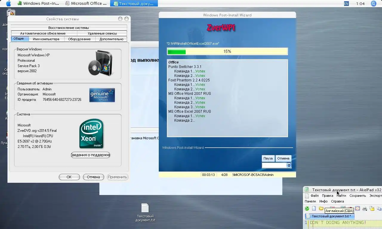
Task: Open the Найти menu in AkelPad
Action: [x=341, y=196]
